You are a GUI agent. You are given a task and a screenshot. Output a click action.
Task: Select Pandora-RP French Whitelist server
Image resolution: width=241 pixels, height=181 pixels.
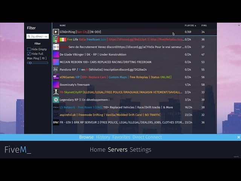pyautogui.click(x=135, y=69)
